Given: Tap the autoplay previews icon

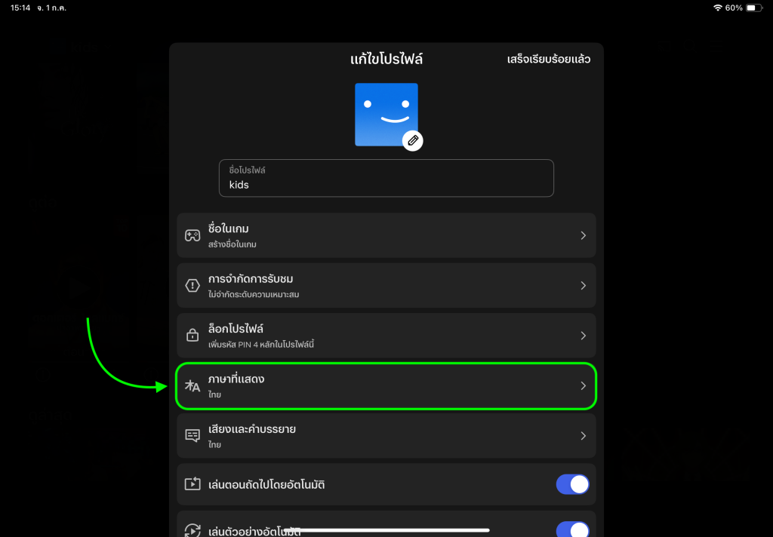Looking at the screenshot, I should tap(192, 530).
